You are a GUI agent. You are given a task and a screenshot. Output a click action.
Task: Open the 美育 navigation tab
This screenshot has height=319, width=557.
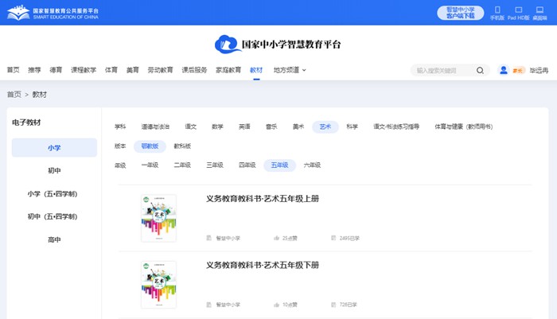pyautogui.click(x=133, y=70)
